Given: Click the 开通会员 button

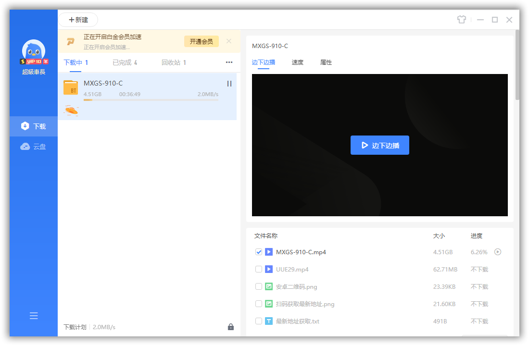Looking at the screenshot, I should pyautogui.click(x=202, y=41).
